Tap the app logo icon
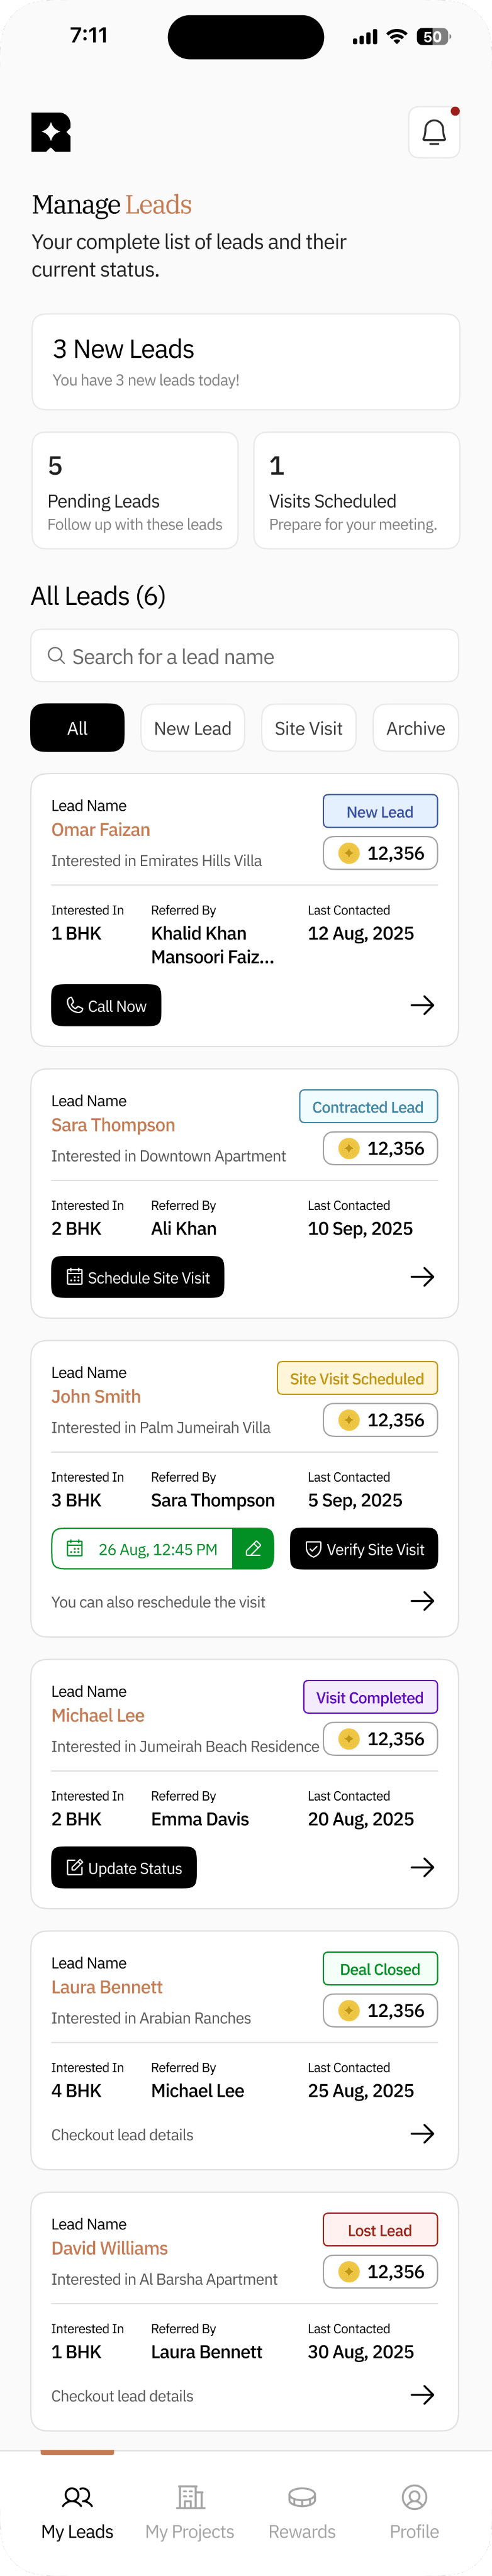The image size is (492, 2576). point(51,132)
